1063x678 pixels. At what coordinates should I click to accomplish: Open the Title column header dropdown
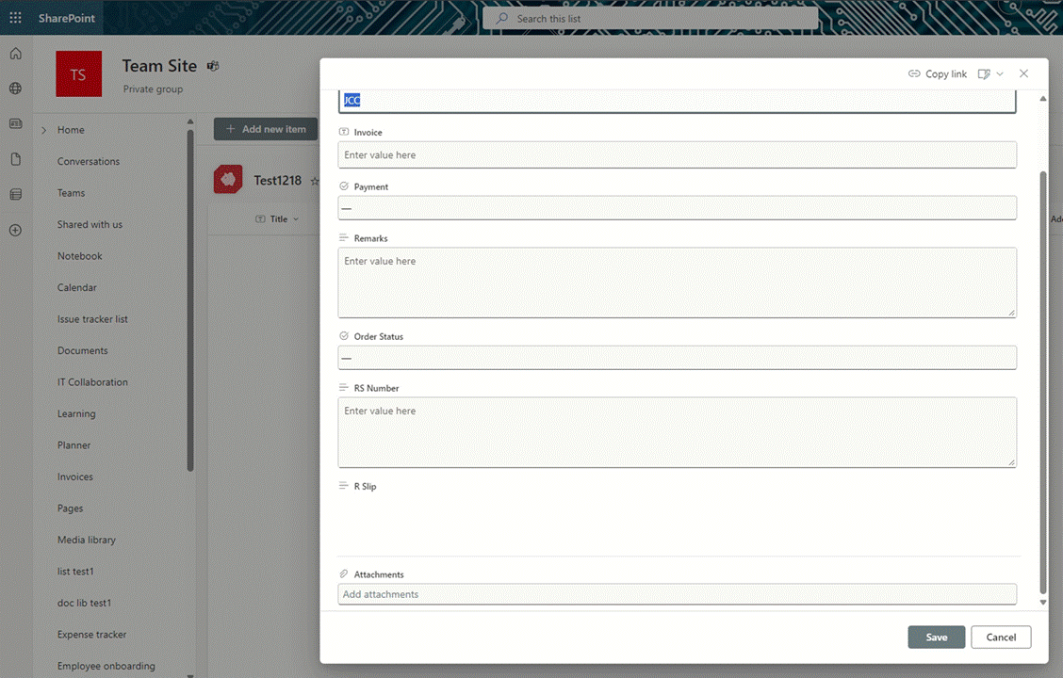tap(277, 218)
